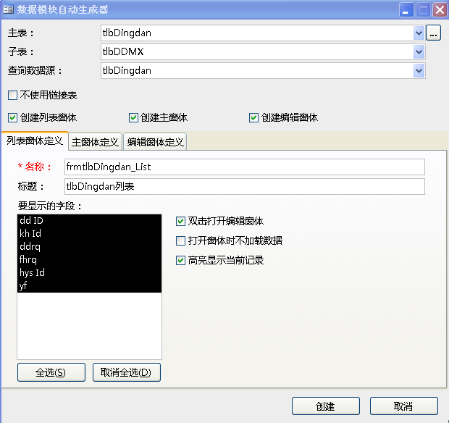This screenshot has height=423, width=449.
Task: Close the 数据模块自动生成器 window
Action: [440, 10]
